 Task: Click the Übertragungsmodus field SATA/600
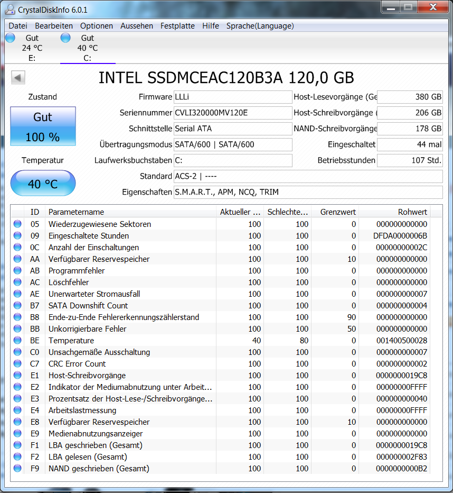(x=233, y=144)
